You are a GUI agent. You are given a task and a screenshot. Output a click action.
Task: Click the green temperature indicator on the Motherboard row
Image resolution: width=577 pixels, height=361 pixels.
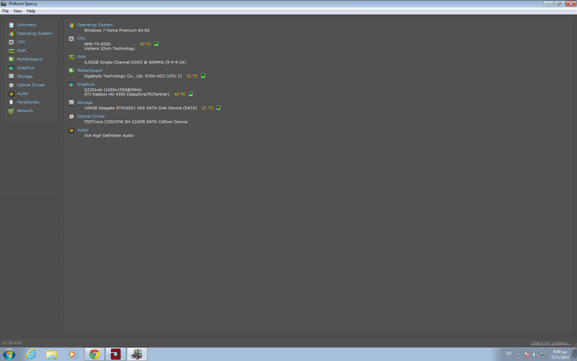pos(203,76)
